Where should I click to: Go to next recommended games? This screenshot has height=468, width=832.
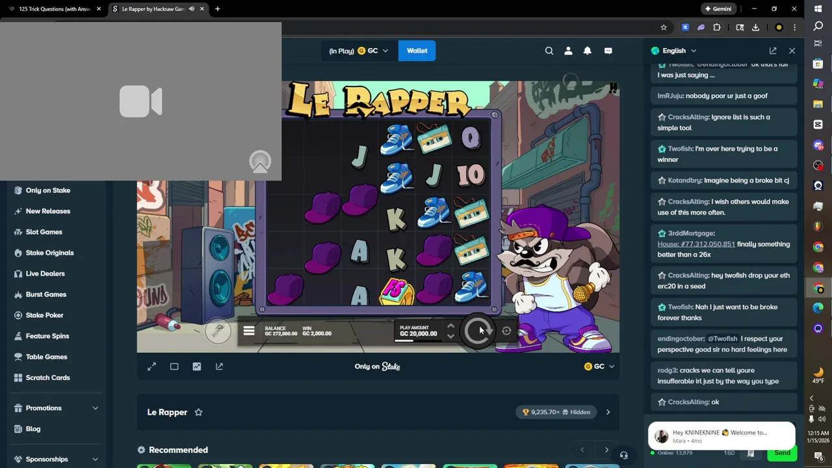tap(606, 450)
